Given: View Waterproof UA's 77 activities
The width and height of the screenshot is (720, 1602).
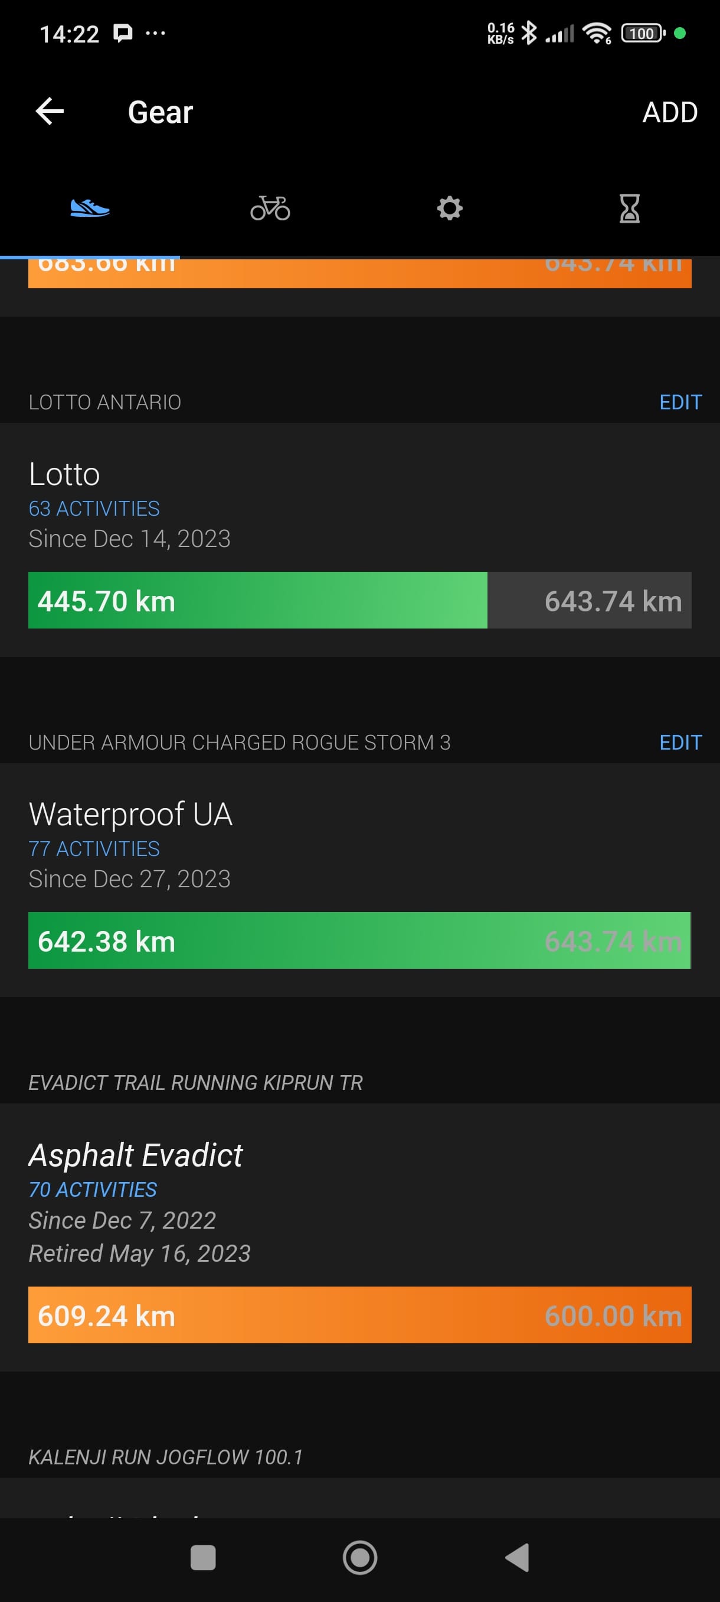Looking at the screenshot, I should coord(94,849).
